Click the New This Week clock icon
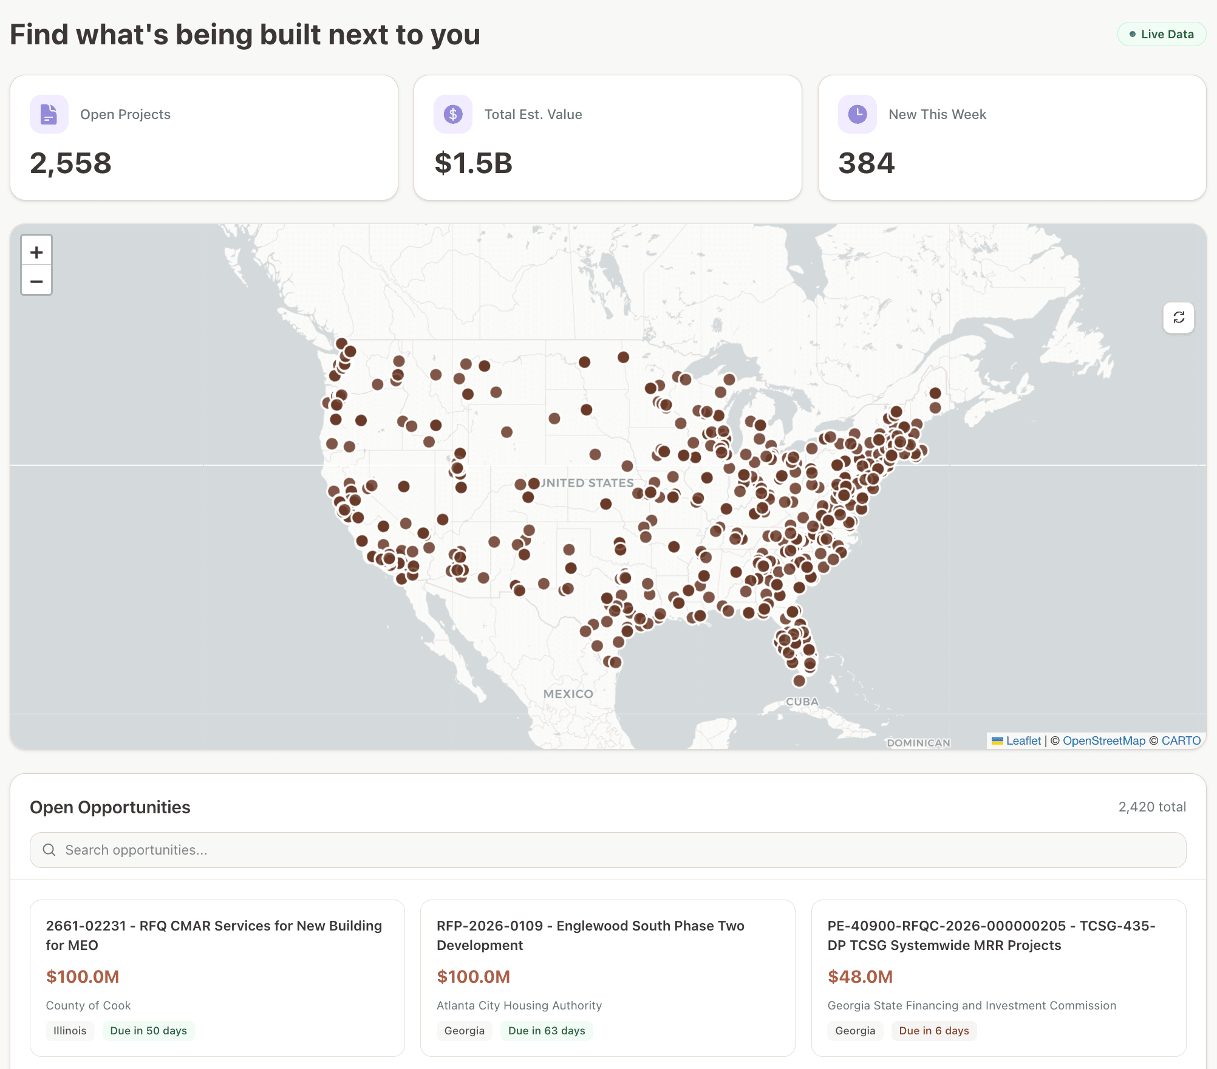The image size is (1217, 1069). (857, 114)
